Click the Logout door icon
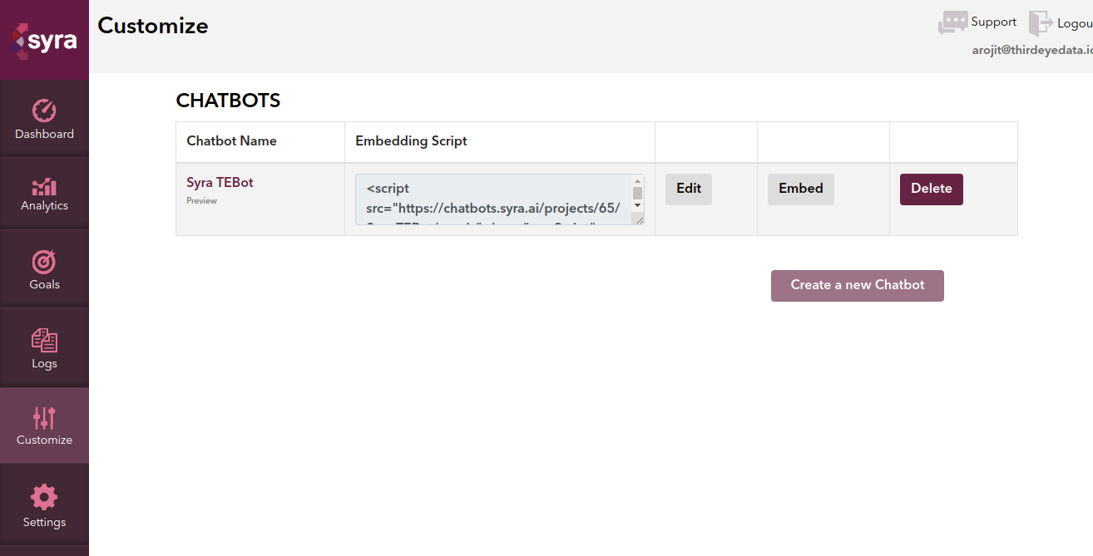This screenshot has height=556, width=1093. [x=1041, y=23]
